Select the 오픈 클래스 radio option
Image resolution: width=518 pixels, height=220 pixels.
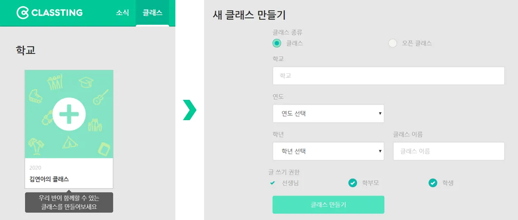[393, 43]
